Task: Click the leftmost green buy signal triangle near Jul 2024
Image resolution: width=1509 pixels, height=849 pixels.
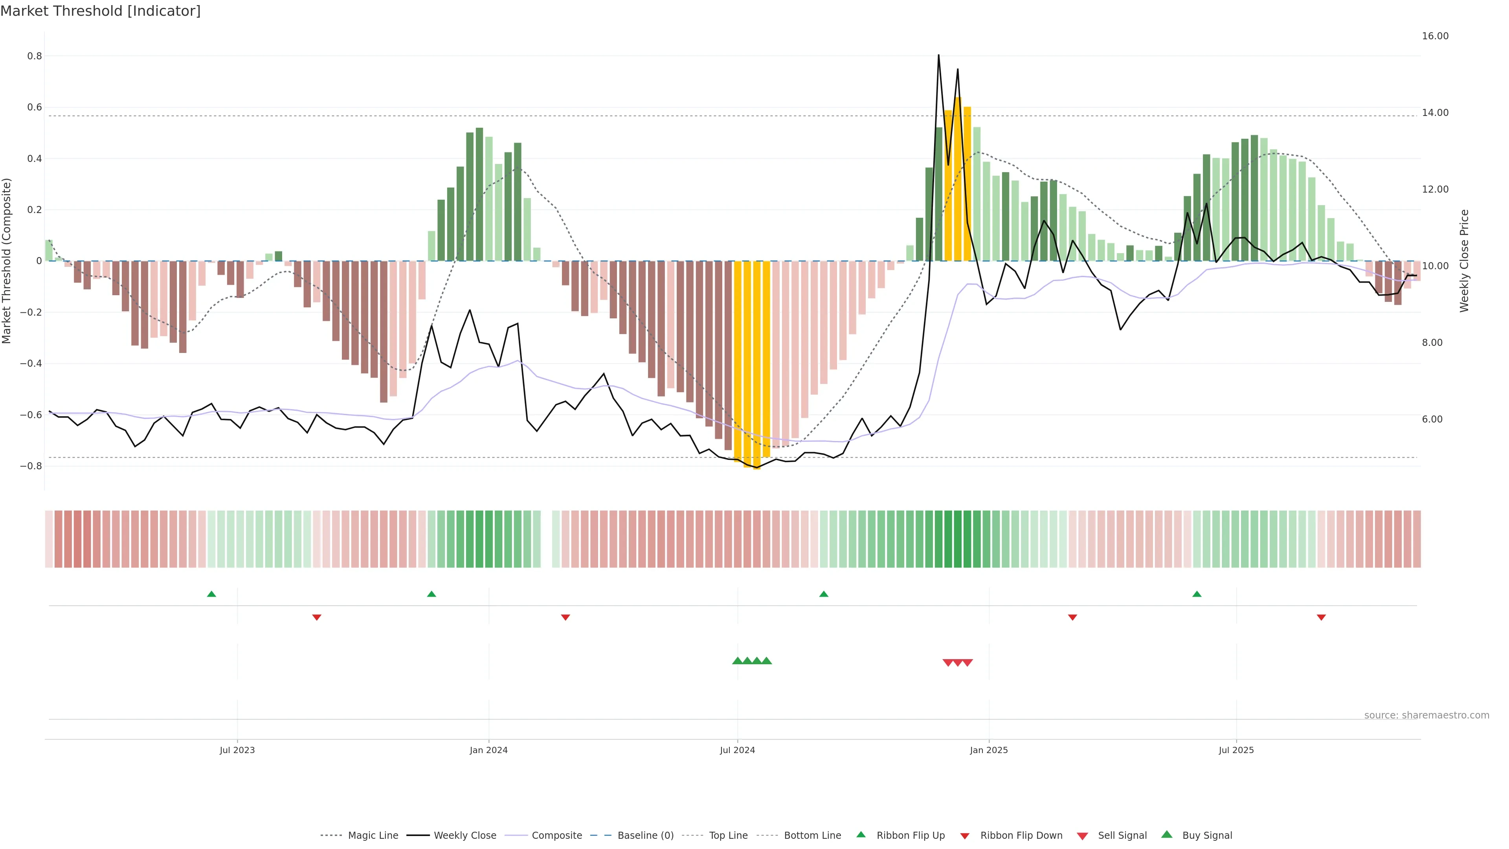Action: 738,661
